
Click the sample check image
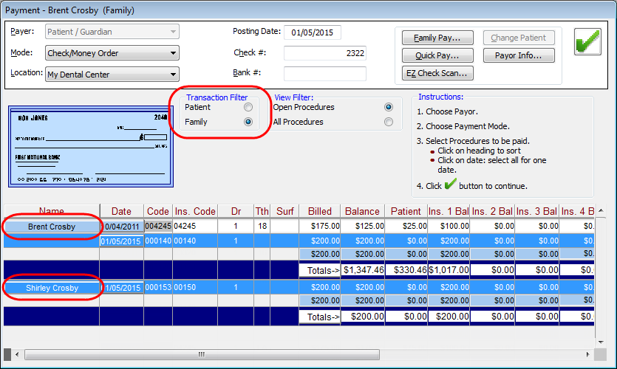[89, 145]
